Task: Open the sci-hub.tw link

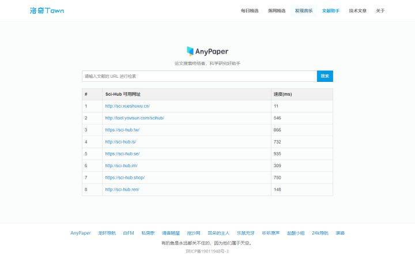Action: click(x=122, y=130)
